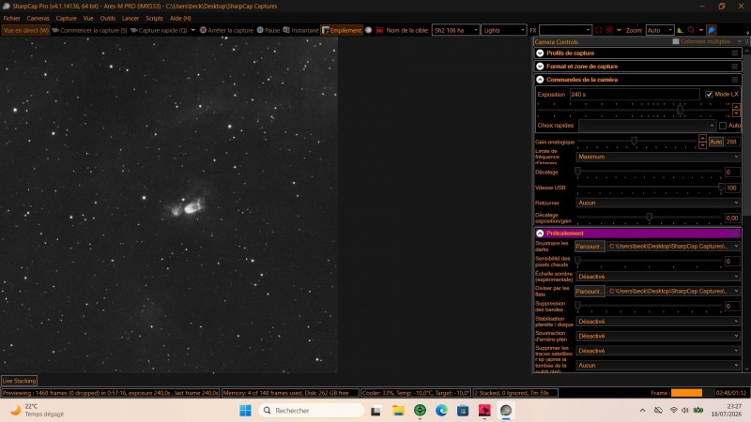Viewport: 751px width, 422px height.
Task: Open the Lancer menu
Action: pyautogui.click(x=130, y=18)
